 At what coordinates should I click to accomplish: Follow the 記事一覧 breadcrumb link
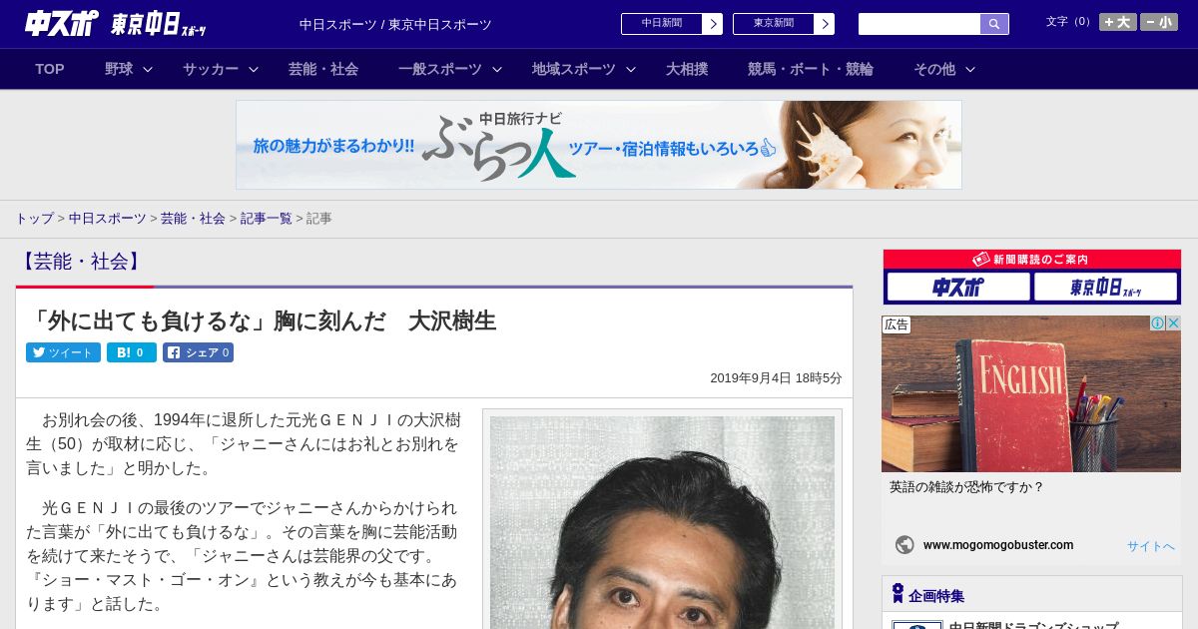266,218
